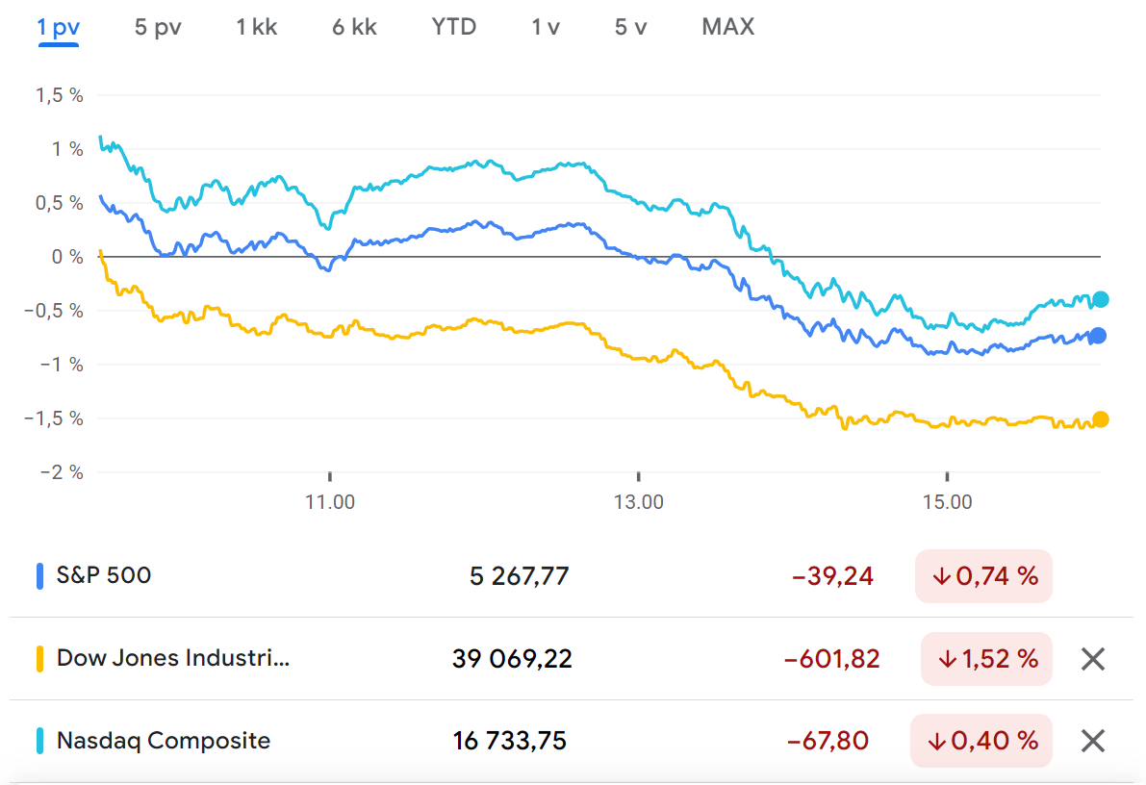
Task: Click the S&P 500 blue endpoint dot
Action: pyautogui.click(x=1098, y=336)
